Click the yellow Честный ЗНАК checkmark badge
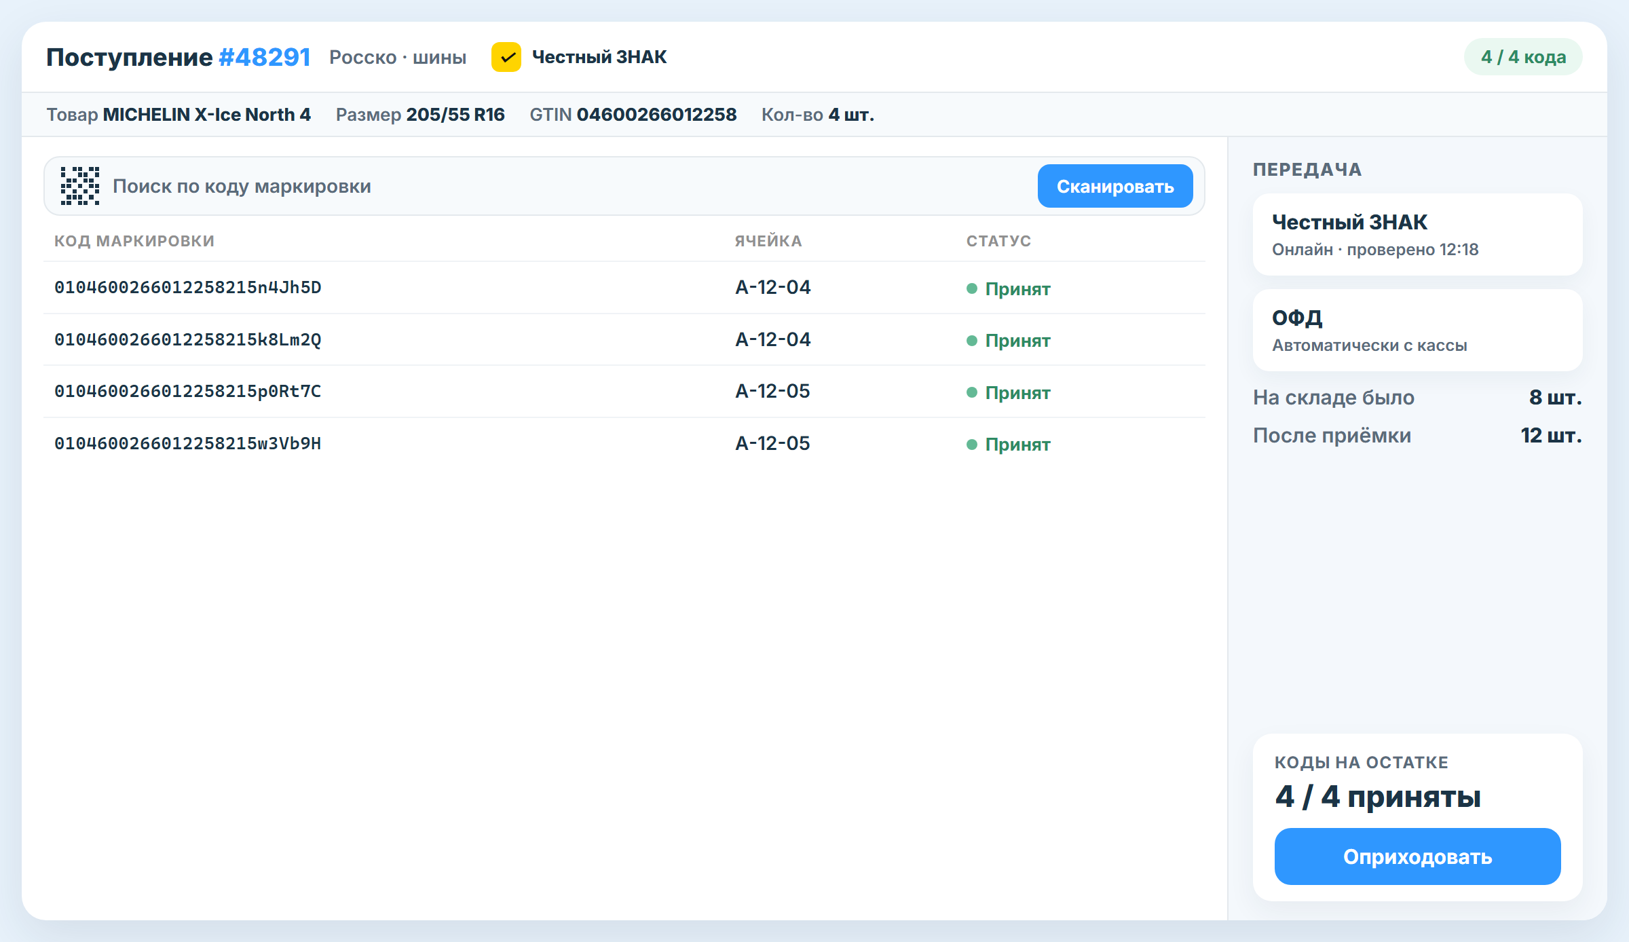1629x942 pixels. (506, 57)
